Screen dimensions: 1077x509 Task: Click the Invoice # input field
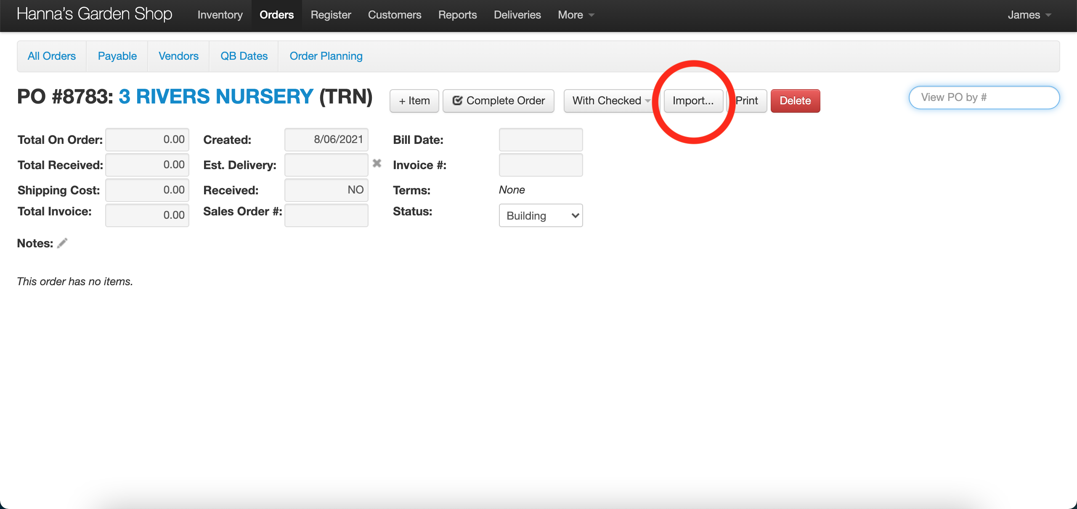pyautogui.click(x=541, y=165)
